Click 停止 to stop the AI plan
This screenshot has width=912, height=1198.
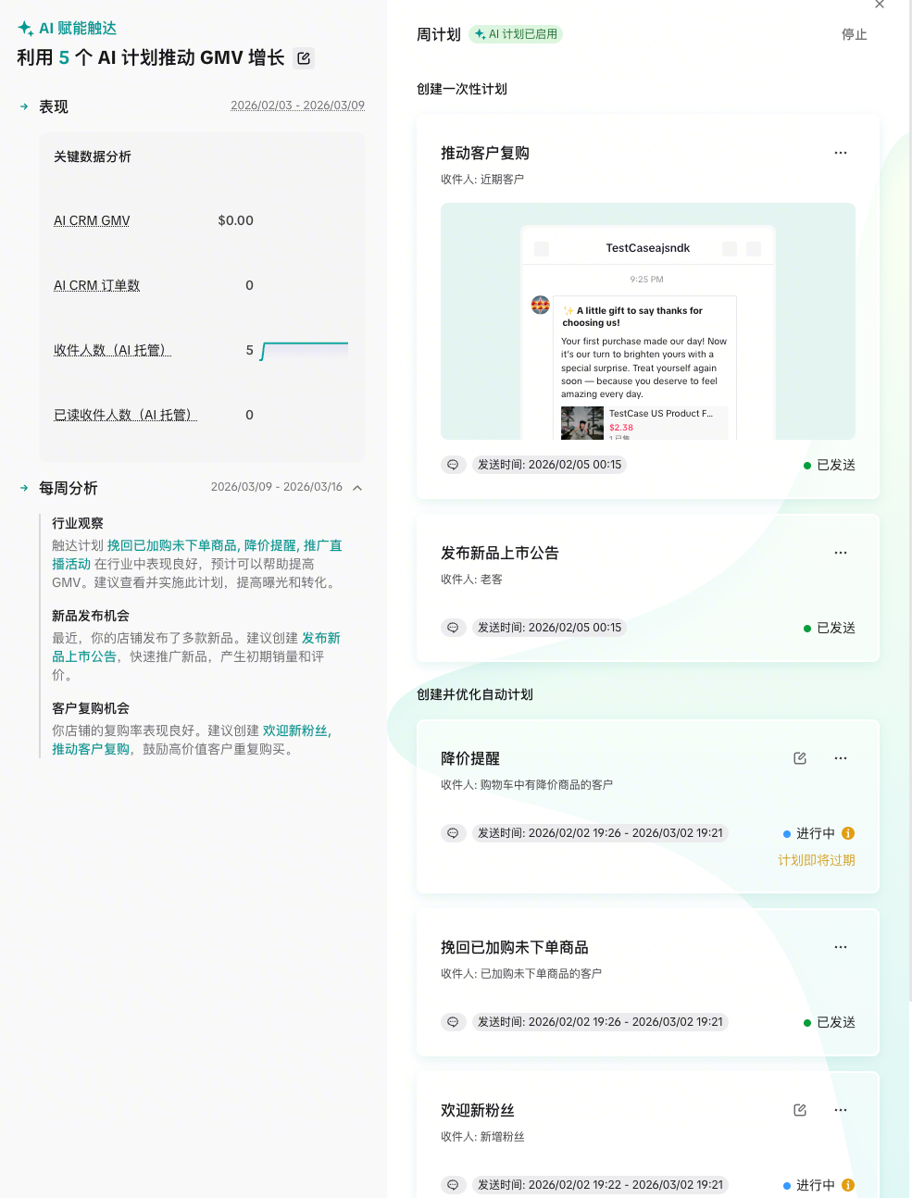[x=854, y=35]
